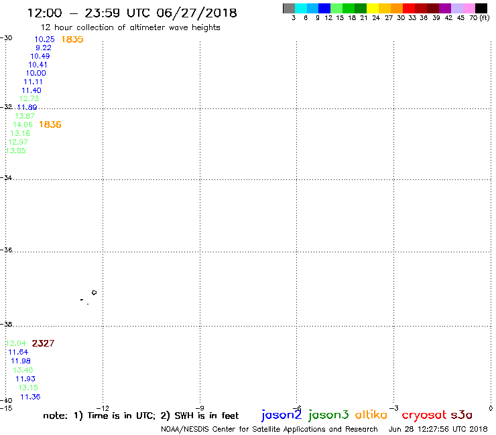The height and width of the screenshot is (435, 496).
Task: Select the black swatch ending the color bar
Action: [481, 8]
